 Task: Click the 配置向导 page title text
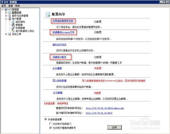point(58,14)
